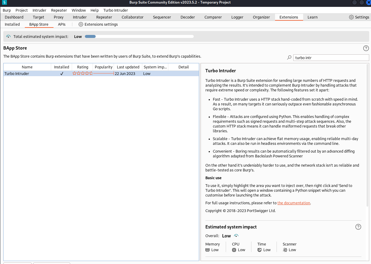Switch to the Repeater tab

click(x=104, y=17)
